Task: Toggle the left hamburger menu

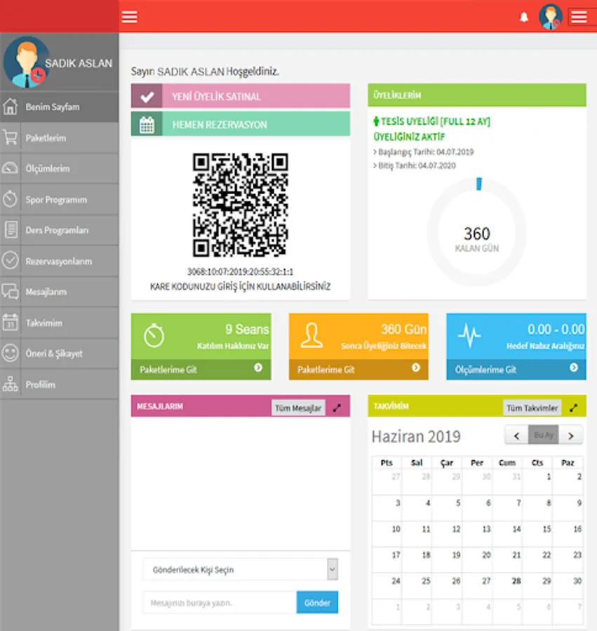Action: pos(130,17)
